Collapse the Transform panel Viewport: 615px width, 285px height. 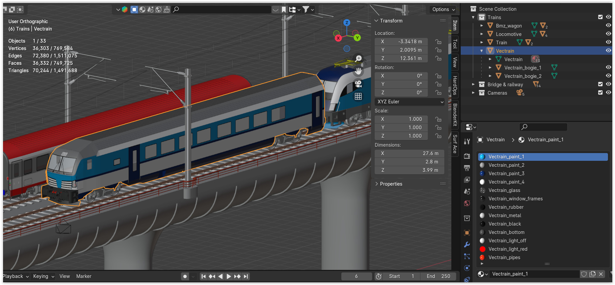coord(376,21)
